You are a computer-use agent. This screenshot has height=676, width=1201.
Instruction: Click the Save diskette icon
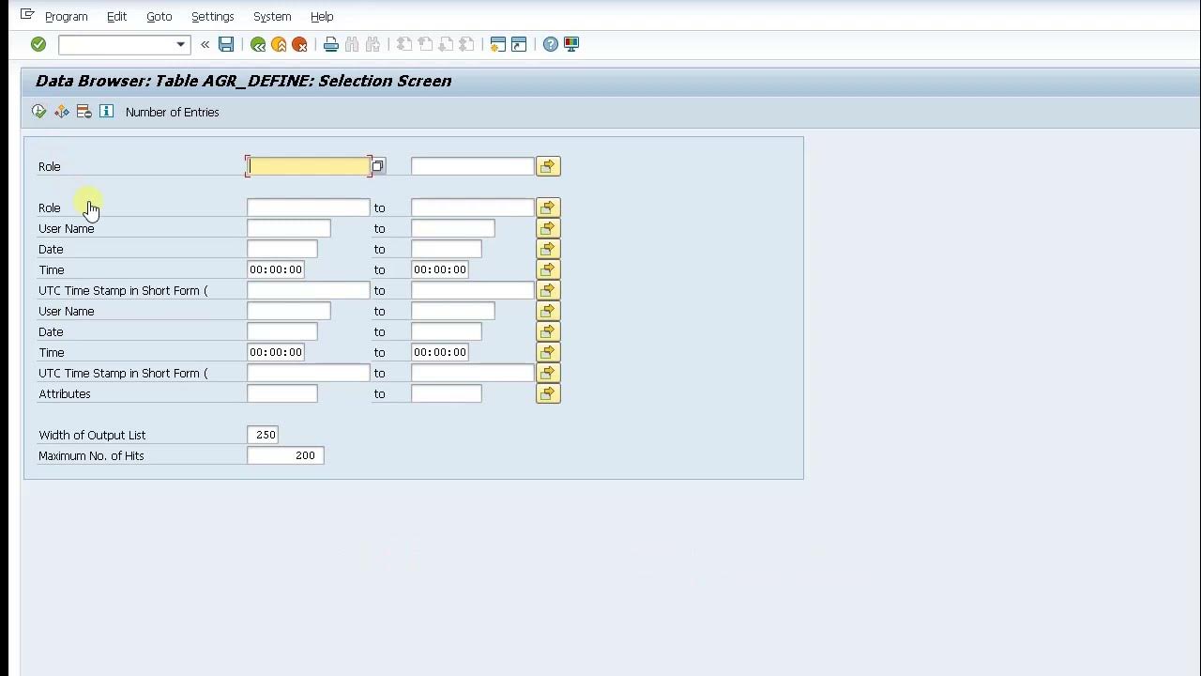[226, 44]
